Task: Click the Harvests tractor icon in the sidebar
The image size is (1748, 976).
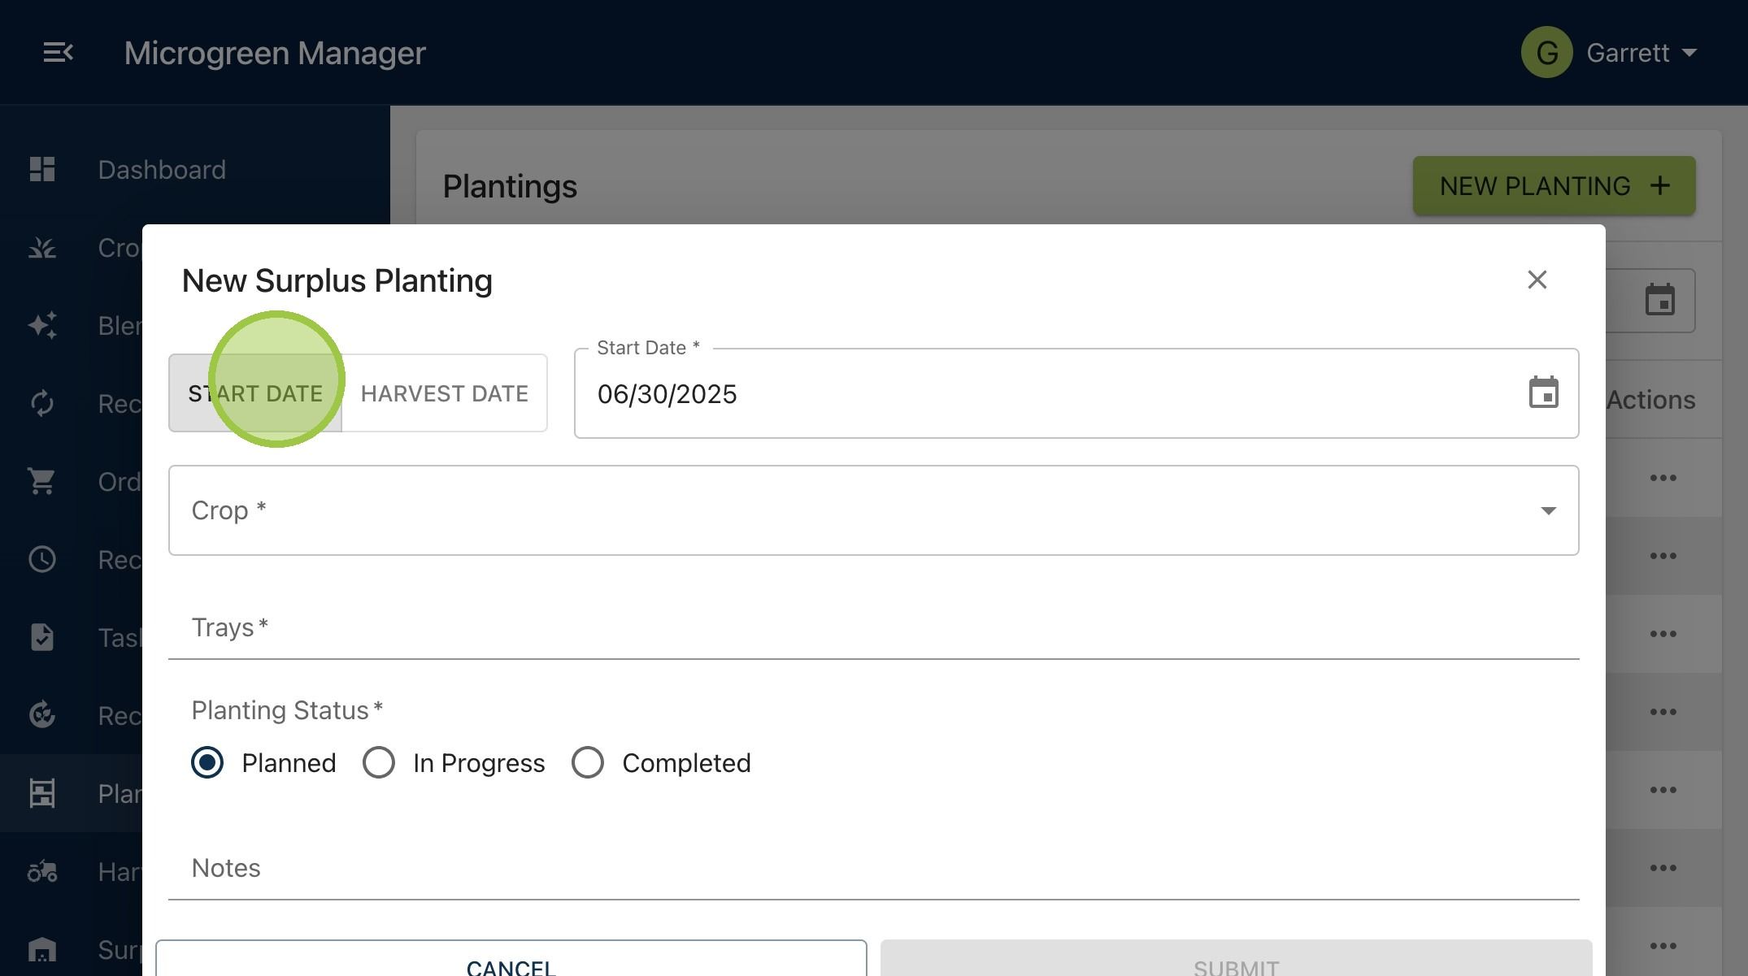Action: 42,871
